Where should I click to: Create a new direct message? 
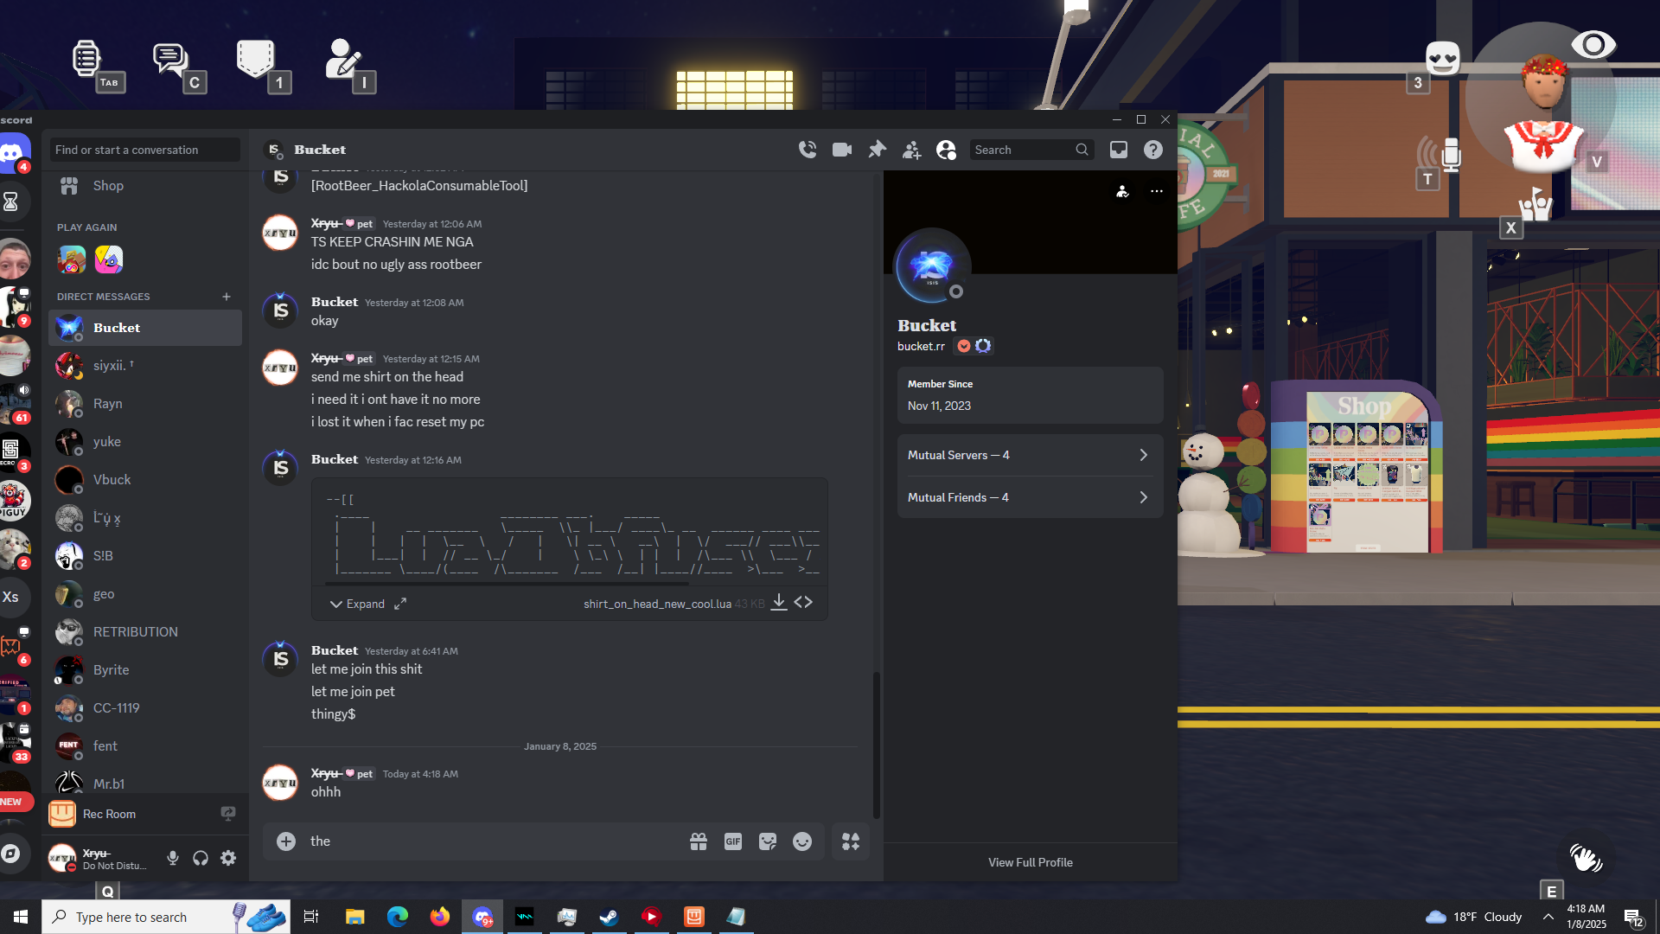click(227, 297)
